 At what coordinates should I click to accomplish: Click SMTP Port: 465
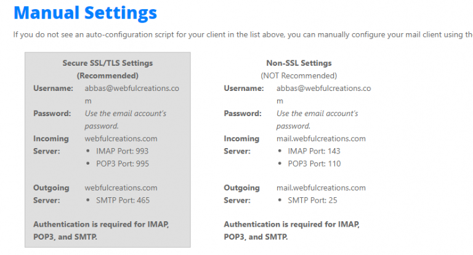[123, 200]
